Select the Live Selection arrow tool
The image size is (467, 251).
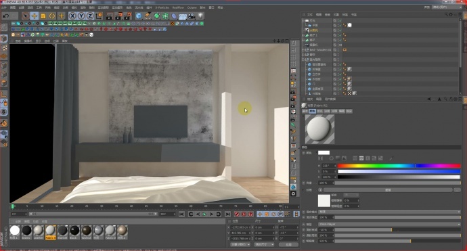25,16
